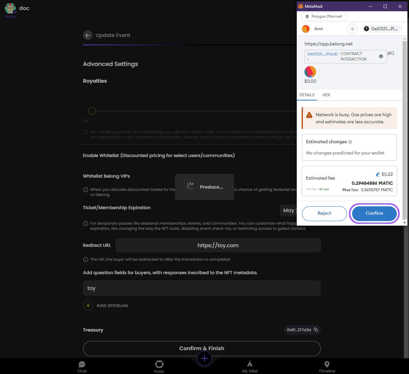Click the toy question attribute field

202,288
